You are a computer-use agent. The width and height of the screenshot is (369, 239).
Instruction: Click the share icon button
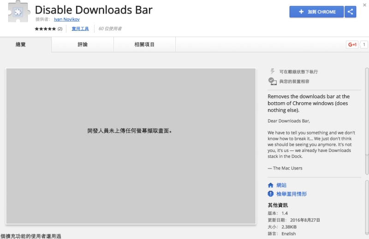point(350,12)
